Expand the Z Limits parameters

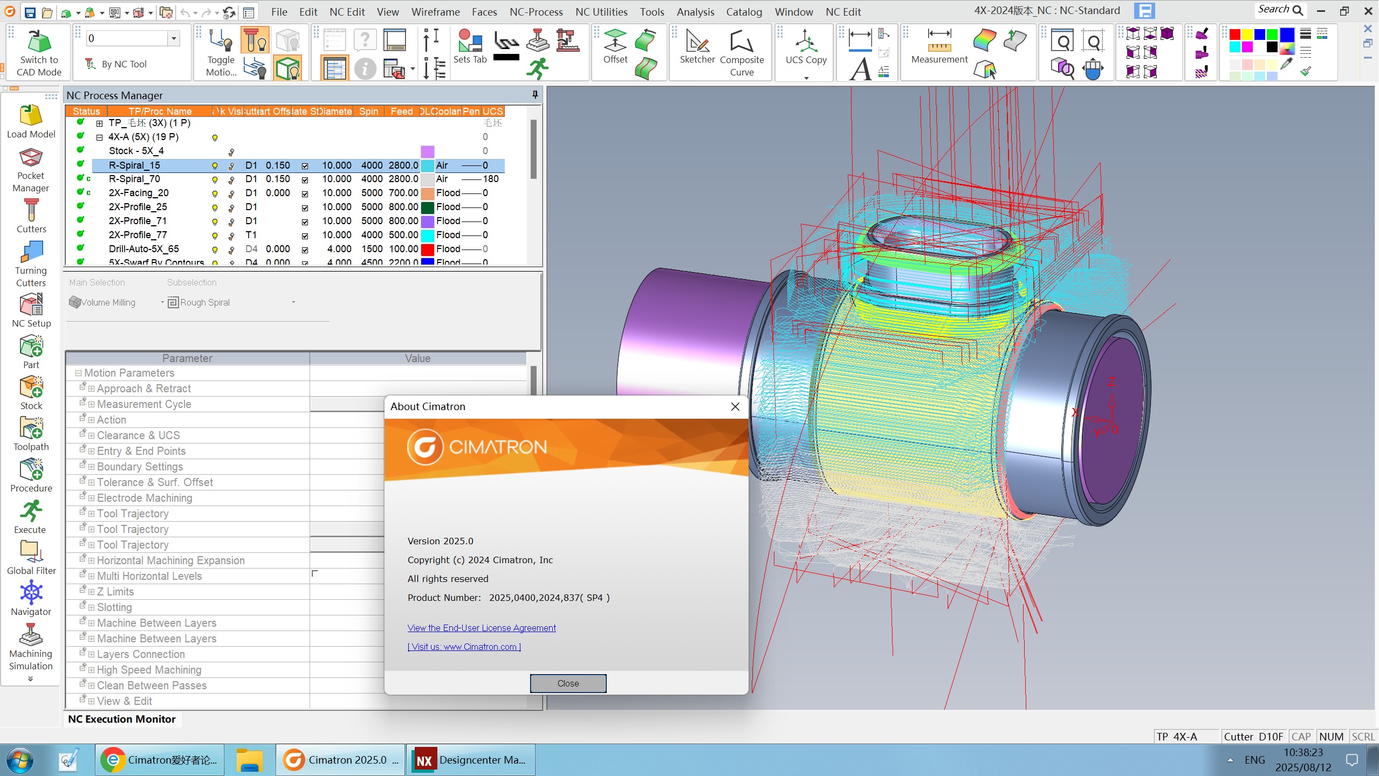pyautogui.click(x=91, y=592)
